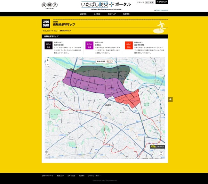Image resolution: width=208 pixels, height=184 pixels.
Task: Click the Itabashi ward logo
Action: 48,5
